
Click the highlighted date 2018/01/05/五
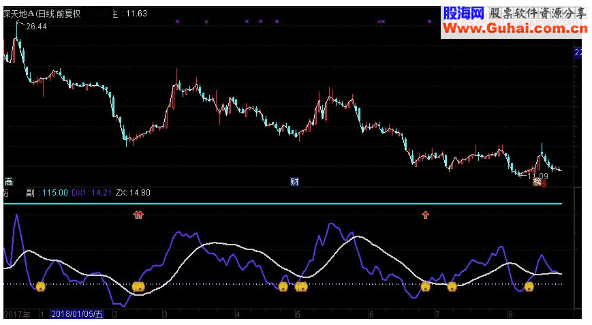(x=77, y=314)
